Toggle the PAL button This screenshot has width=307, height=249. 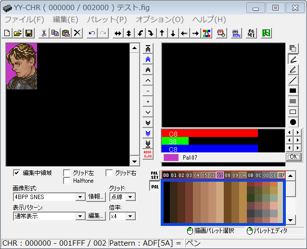click(x=154, y=187)
